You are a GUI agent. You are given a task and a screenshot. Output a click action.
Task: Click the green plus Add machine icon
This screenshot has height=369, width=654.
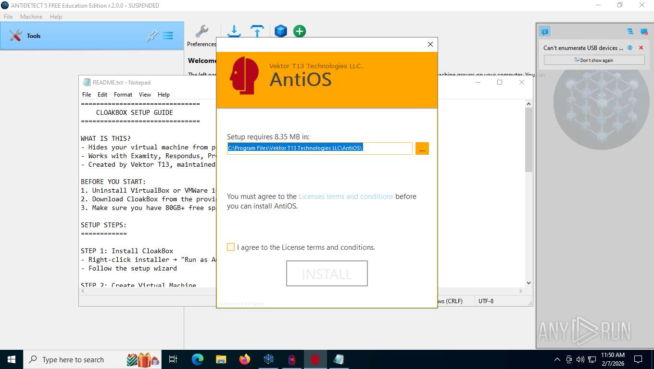(x=300, y=31)
